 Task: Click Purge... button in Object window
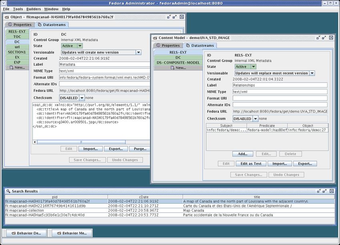[140, 149]
